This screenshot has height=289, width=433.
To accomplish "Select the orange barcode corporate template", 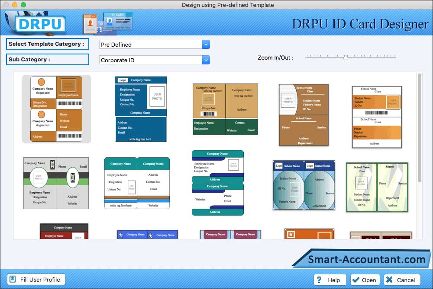I will [x=56, y=109].
